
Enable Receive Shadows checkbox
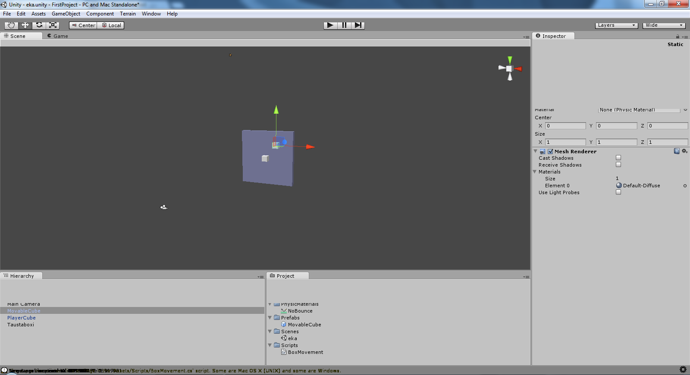(618, 164)
